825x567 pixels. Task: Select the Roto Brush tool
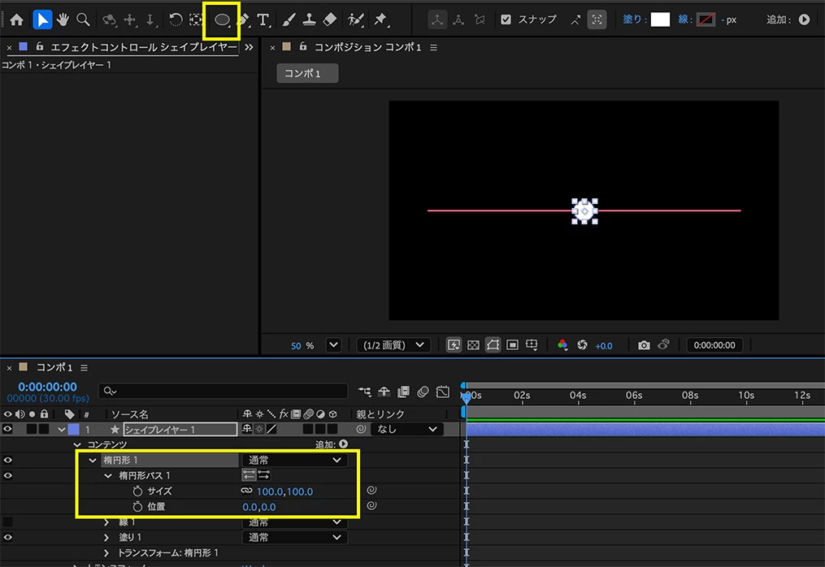click(x=356, y=20)
